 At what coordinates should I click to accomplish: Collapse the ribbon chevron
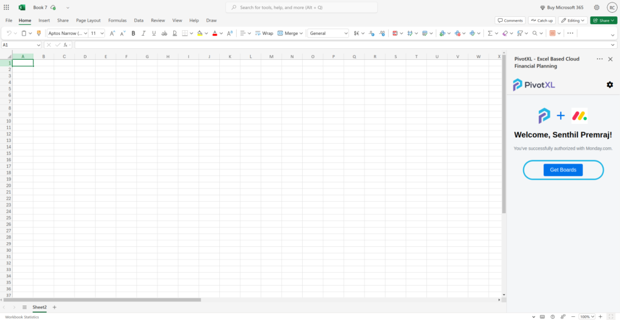(613, 35)
